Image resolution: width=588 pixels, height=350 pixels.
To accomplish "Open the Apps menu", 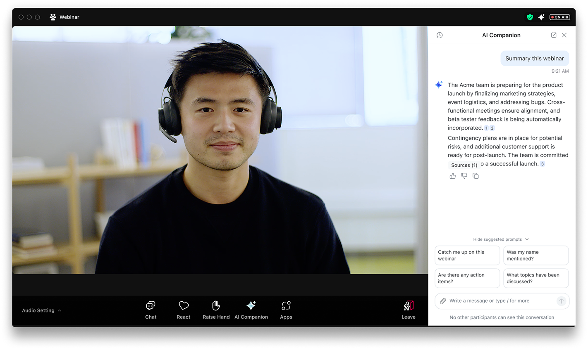I will click(x=286, y=310).
